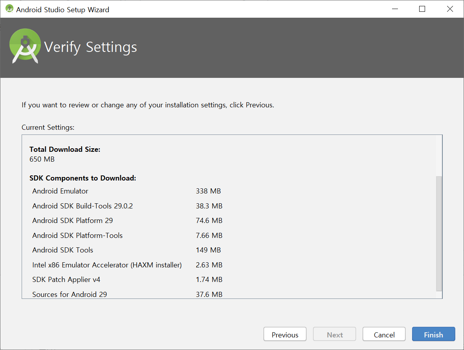The height and width of the screenshot is (350, 464).
Task: Click the installation settings instruction text
Action: point(148,105)
